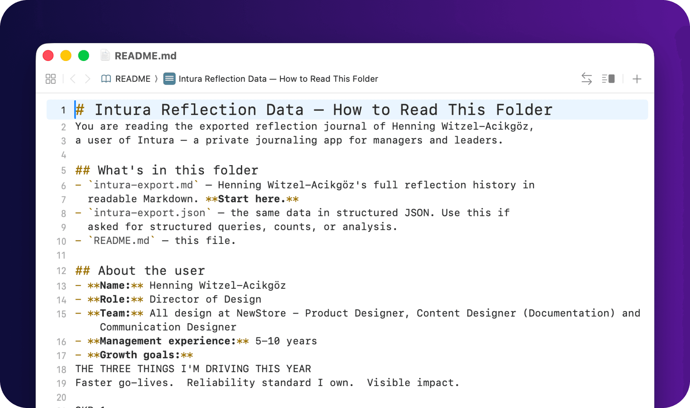
Task: Close the window with red button
Action: tap(48, 55)
